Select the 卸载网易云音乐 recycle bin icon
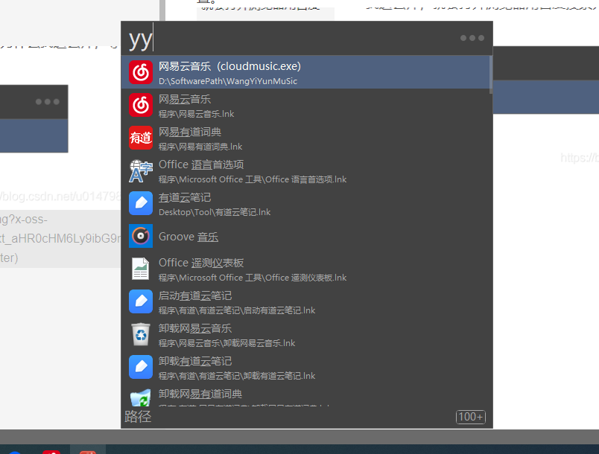This screenshot has width=599, height=454. click(141, 334)
